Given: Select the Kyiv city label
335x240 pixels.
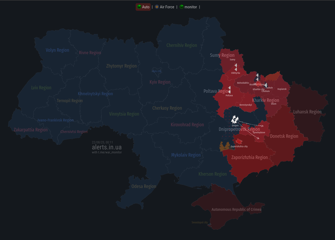Looking at the screenshot, I should [157, 71].
